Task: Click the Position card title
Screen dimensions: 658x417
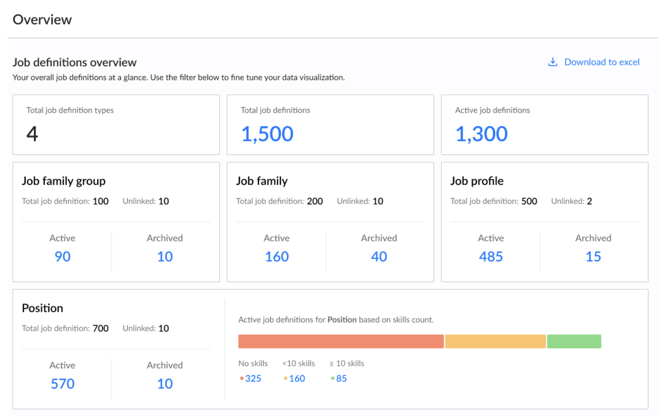Action: point(42,308)
